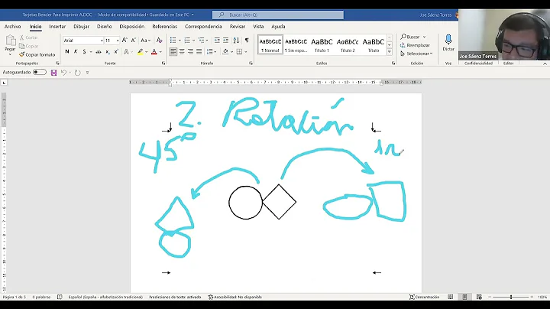Image resolution: width=550 pixels, height=309 pixels.
Task: Align text to the left
Action: (x=173, y=51)
